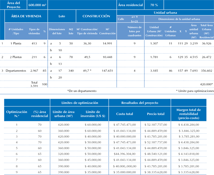
Task: Select optimization 6 cost '$44.396.304,00'
Action: click(x=124, y=154)
